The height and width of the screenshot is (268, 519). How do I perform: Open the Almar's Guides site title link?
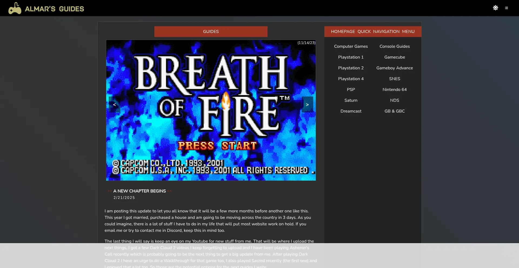[54, 9]
